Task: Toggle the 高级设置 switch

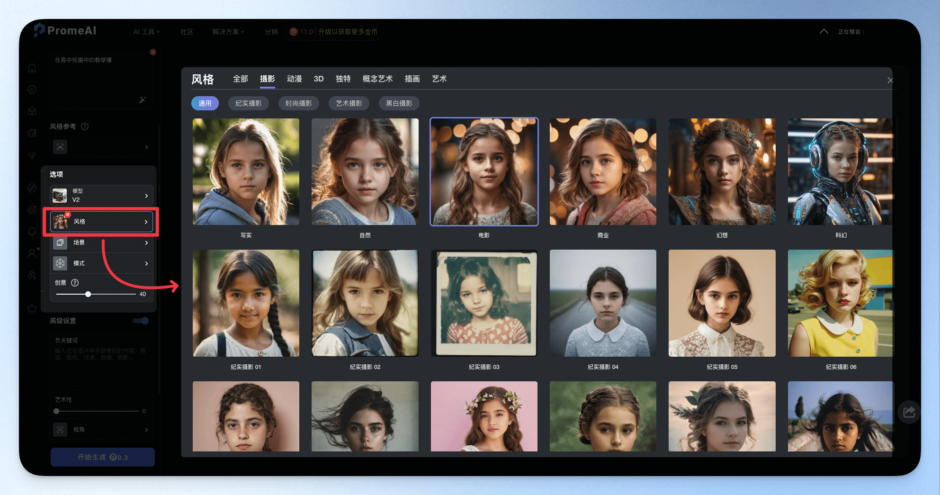Action: click(141, 321)
